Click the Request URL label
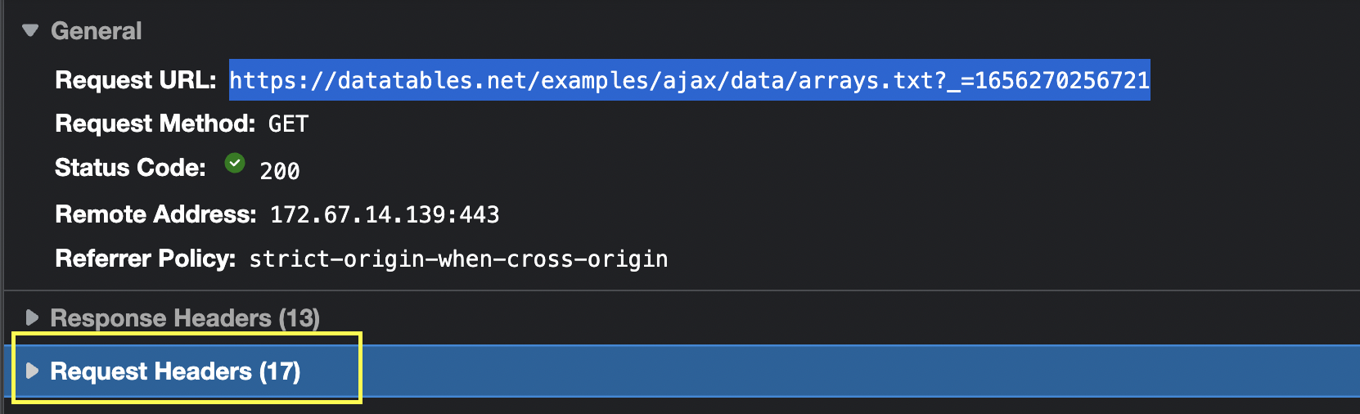Viewport: 1360px width, 414px height. [135, 80]
